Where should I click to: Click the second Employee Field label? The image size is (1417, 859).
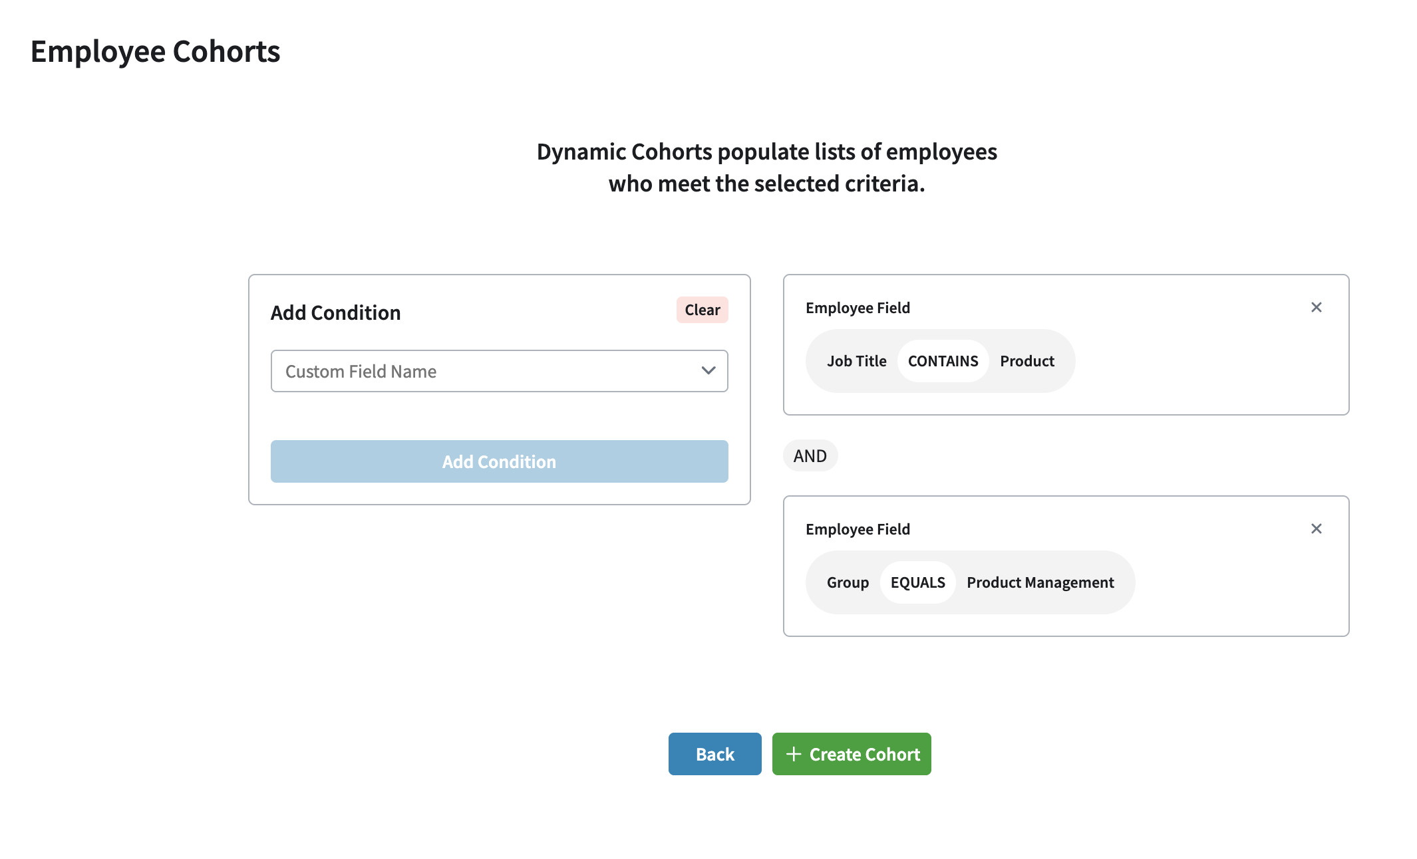tap(858, 529)
